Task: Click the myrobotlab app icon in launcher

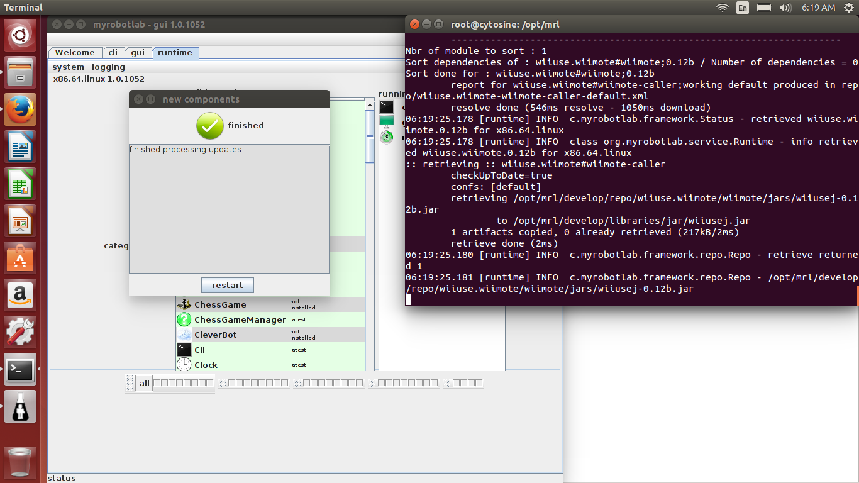Action: [x=20, y=406]
